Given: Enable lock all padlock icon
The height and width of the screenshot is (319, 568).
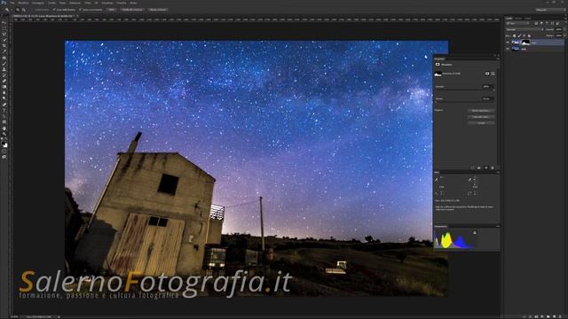Looking at the screenshot, I should click(x=529, y=35).
